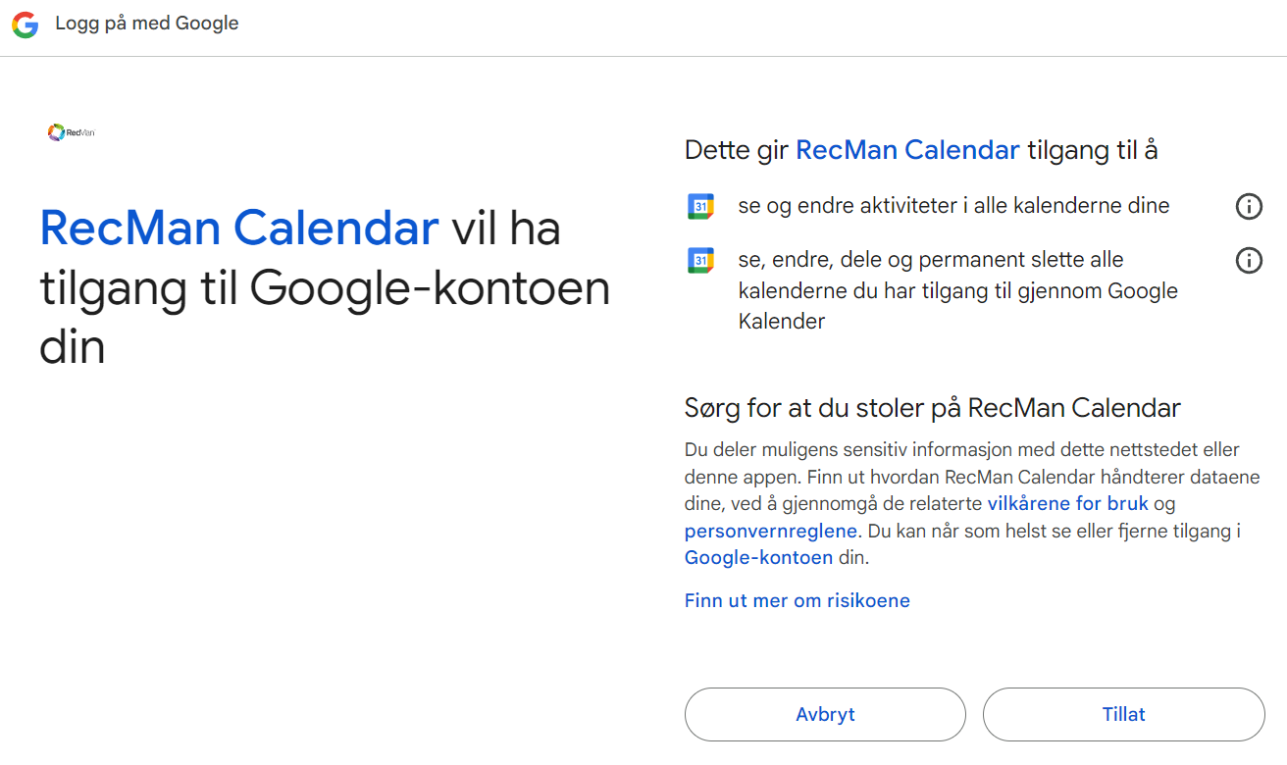Click the calendar icon beside 'se og endre aktiviteter'
The height and width of the screenshot is (765, 1287).
tap(700, 207)
